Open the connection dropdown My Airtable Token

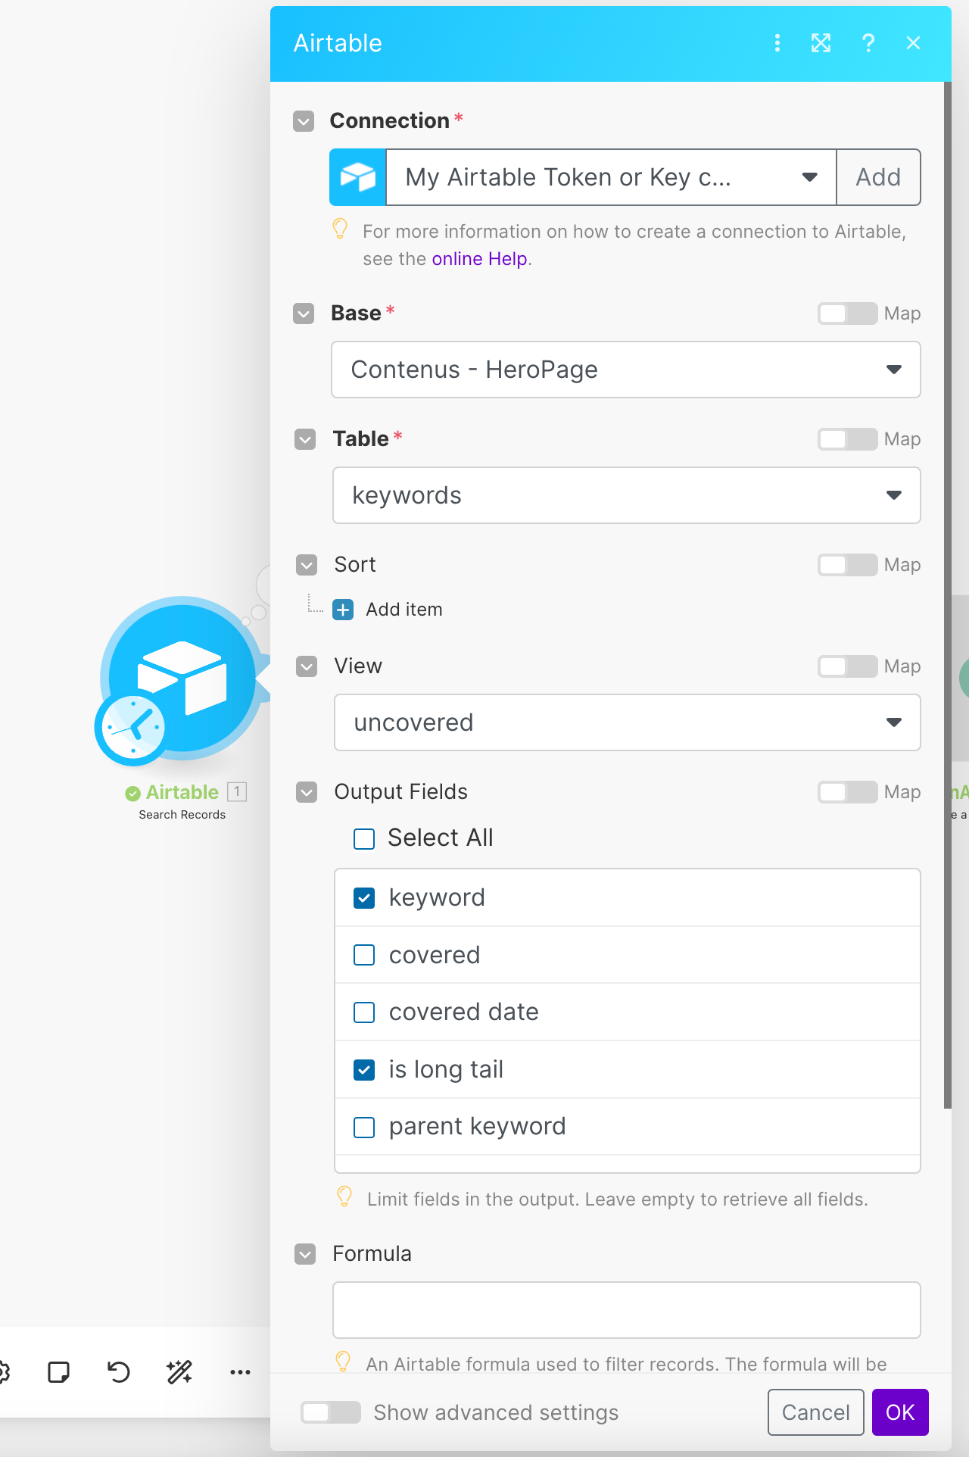(611, 177)
